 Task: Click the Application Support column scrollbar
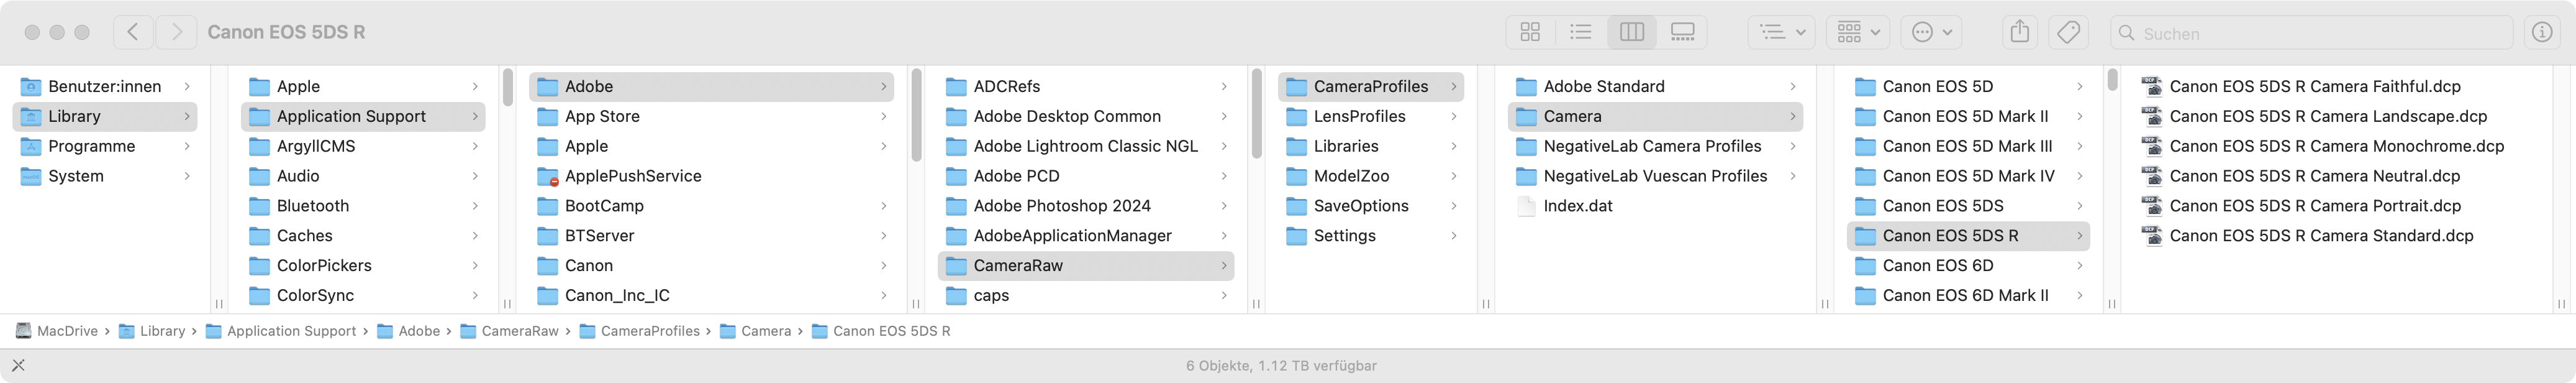point(507,87)
